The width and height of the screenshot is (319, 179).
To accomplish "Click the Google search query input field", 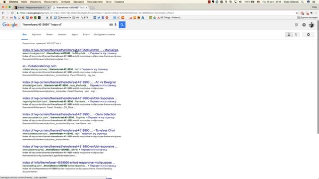I will [65, 25].
